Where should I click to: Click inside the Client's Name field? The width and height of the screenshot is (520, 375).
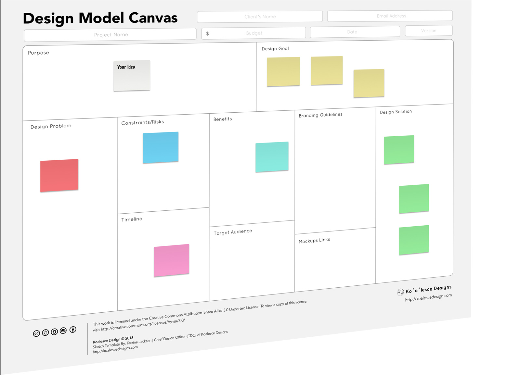pos(260,16)
